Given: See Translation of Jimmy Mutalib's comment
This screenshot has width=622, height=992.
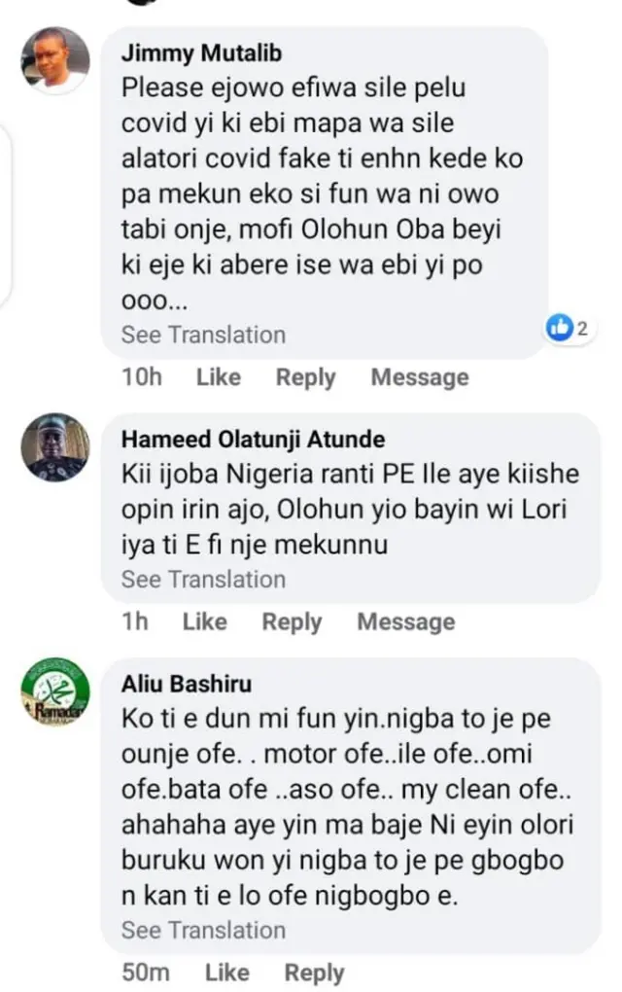Looking at the screenshot, I should coord(201,334).
